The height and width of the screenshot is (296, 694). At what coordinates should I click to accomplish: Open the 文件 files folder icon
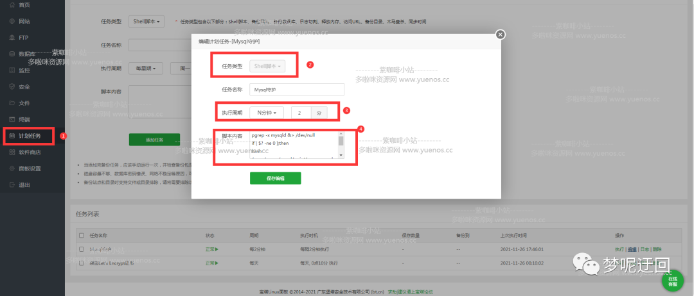[12, 103]
